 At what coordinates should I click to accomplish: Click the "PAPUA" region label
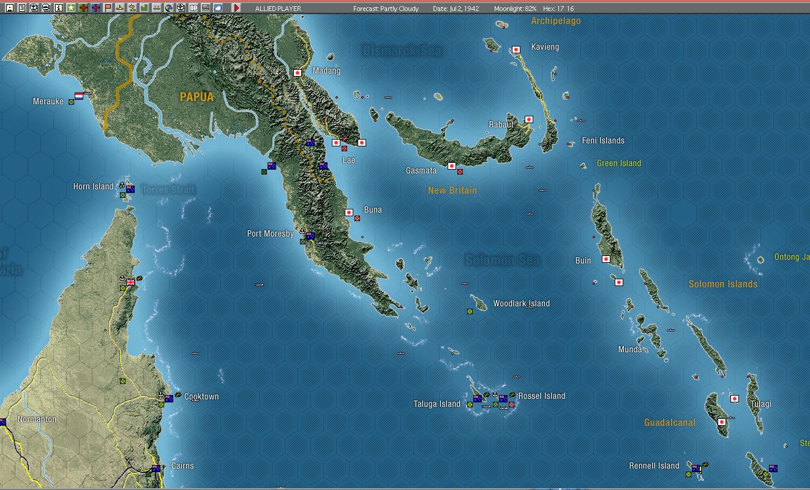[197, 97]
